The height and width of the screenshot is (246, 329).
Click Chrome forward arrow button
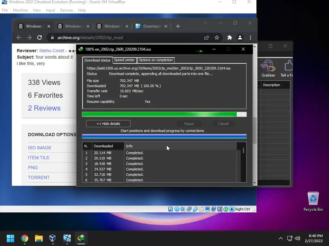pos(29,37)
